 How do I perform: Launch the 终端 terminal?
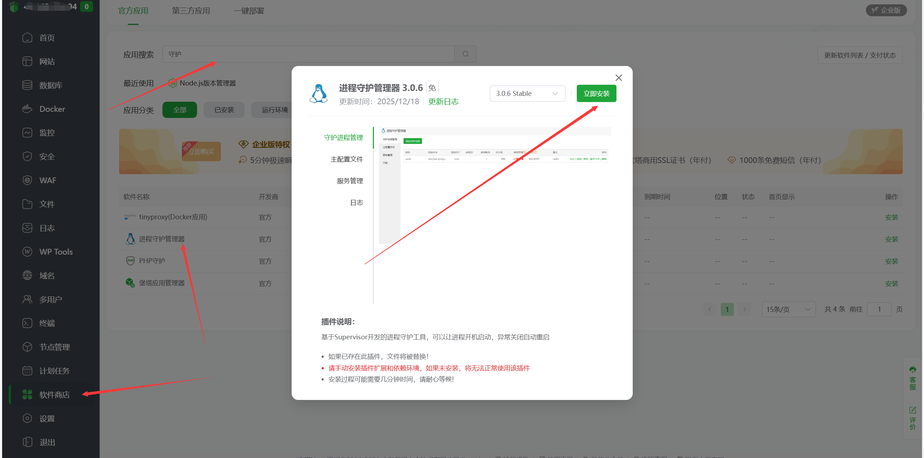pos(46,323)
